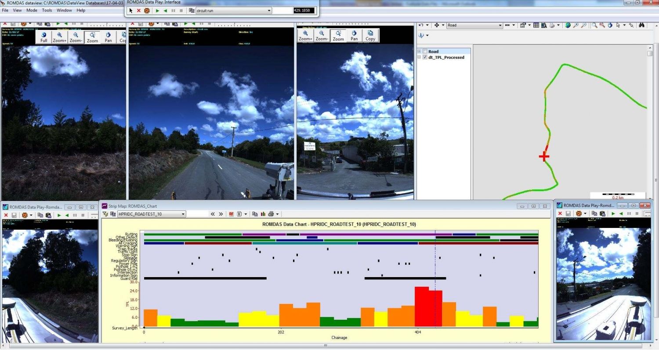Open the Mode menu
659x350 pixels.
click(32, 10)
